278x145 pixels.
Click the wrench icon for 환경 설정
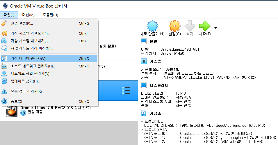coord(4,23)
